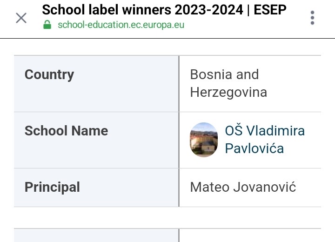Tap the green padlock security icon
This screenshot has height=242, width=335.
click(47, 25)
